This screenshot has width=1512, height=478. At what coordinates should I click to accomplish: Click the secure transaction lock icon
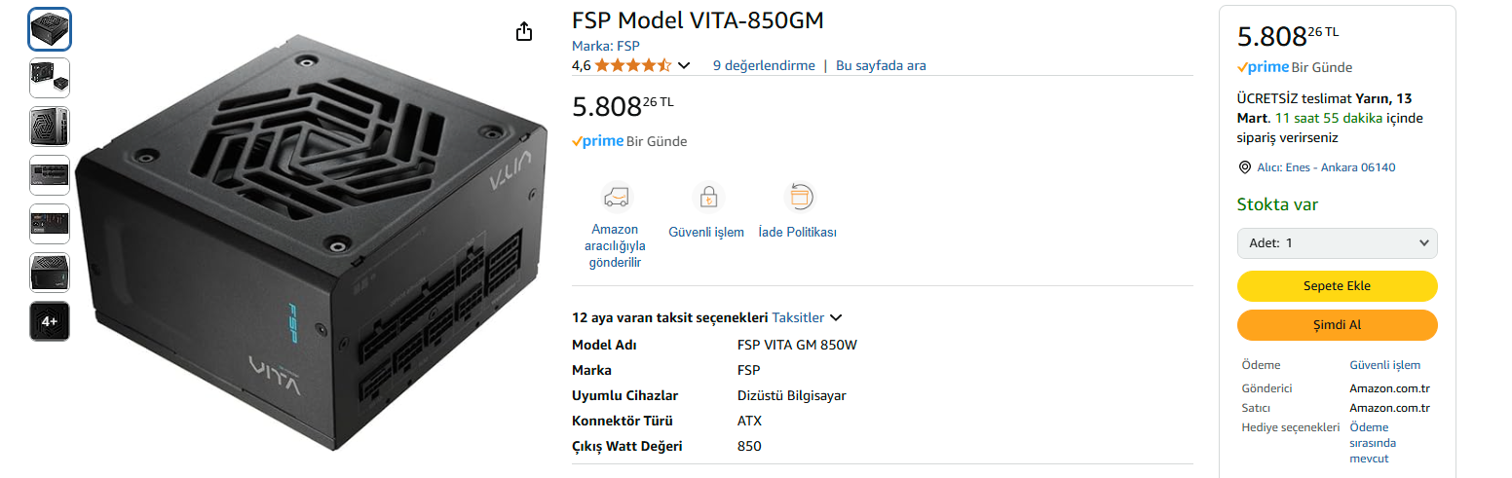click(707, 198)
